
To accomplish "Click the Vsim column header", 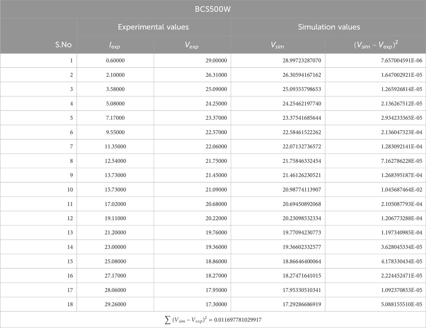I will click(277, 45).
